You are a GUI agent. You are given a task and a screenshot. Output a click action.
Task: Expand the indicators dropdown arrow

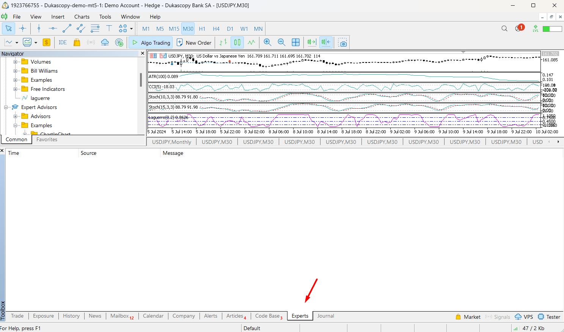point(36,43)
